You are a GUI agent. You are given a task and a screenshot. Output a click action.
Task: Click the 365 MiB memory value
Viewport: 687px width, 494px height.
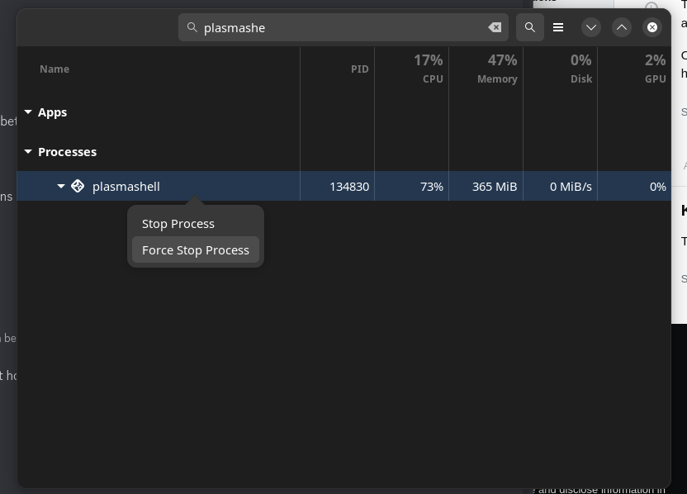click(x=495, y=187)
